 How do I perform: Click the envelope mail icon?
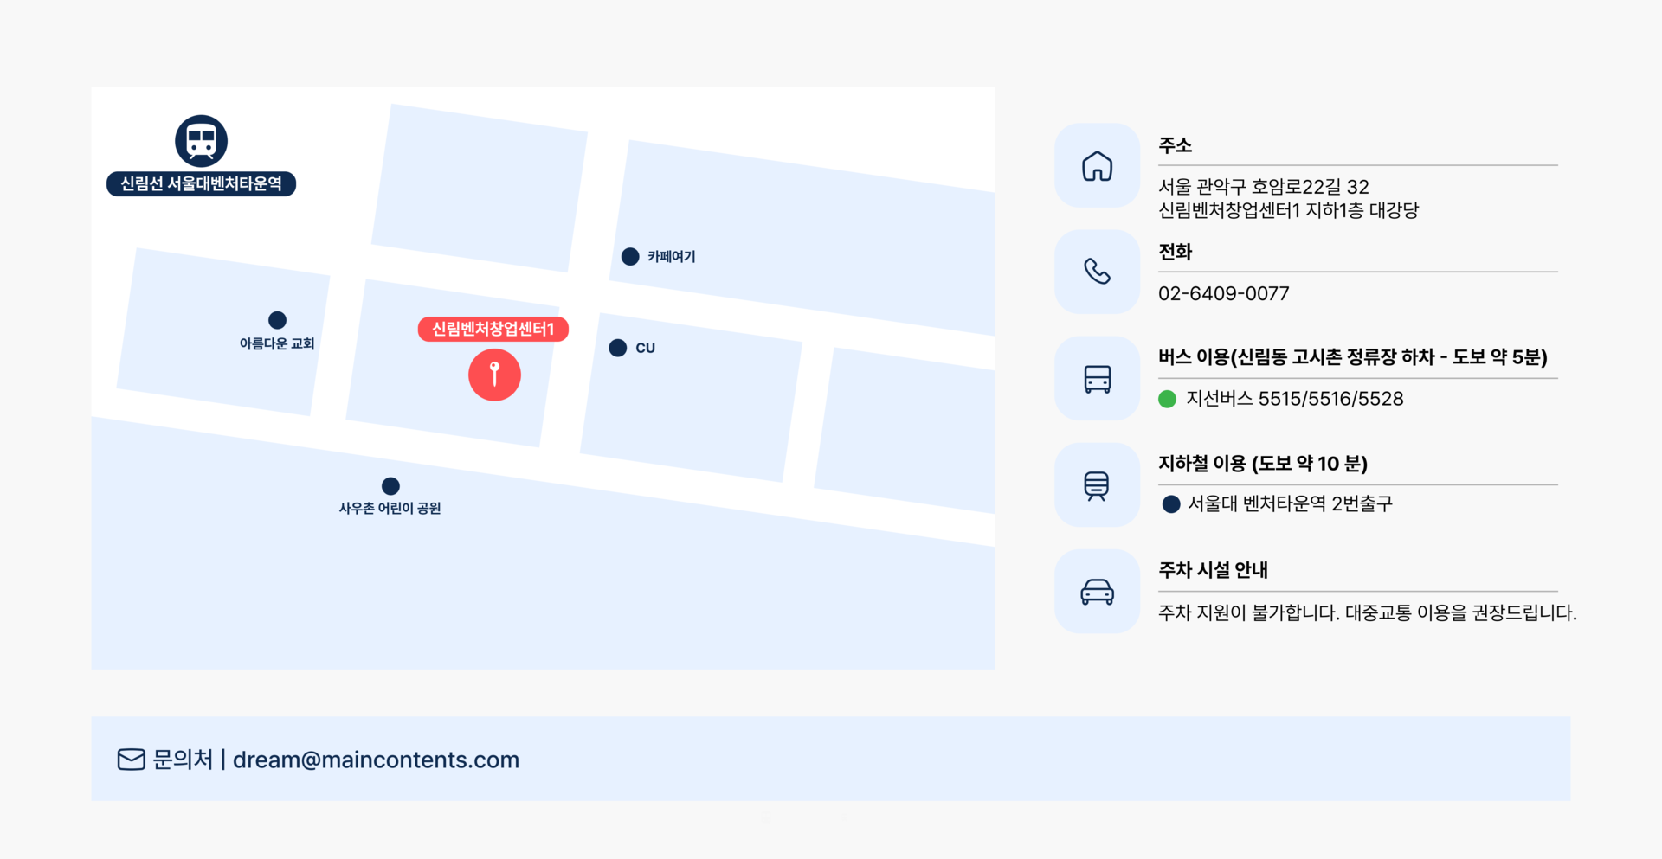pos(131,760)
